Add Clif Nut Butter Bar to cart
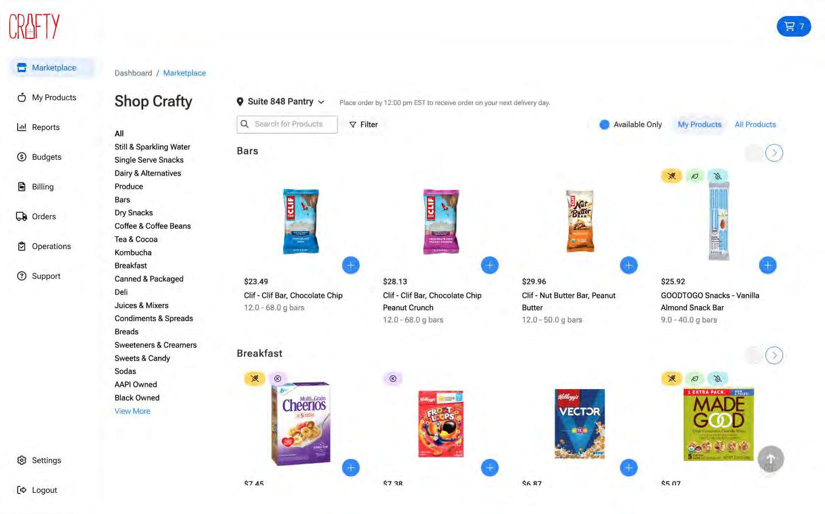The image size is (825, 514). coord(628,266)
